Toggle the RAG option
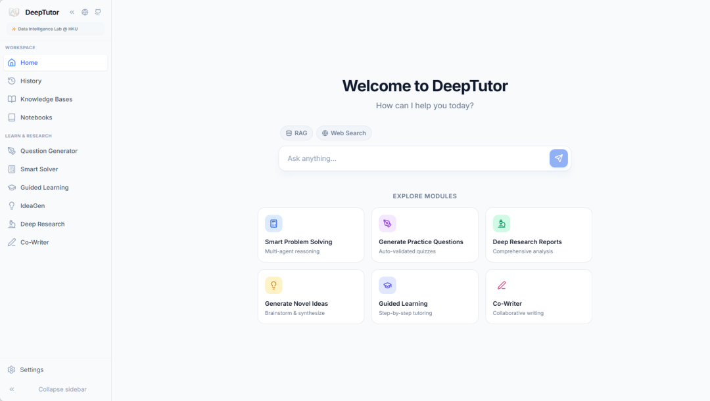 (x=296, y=133)
